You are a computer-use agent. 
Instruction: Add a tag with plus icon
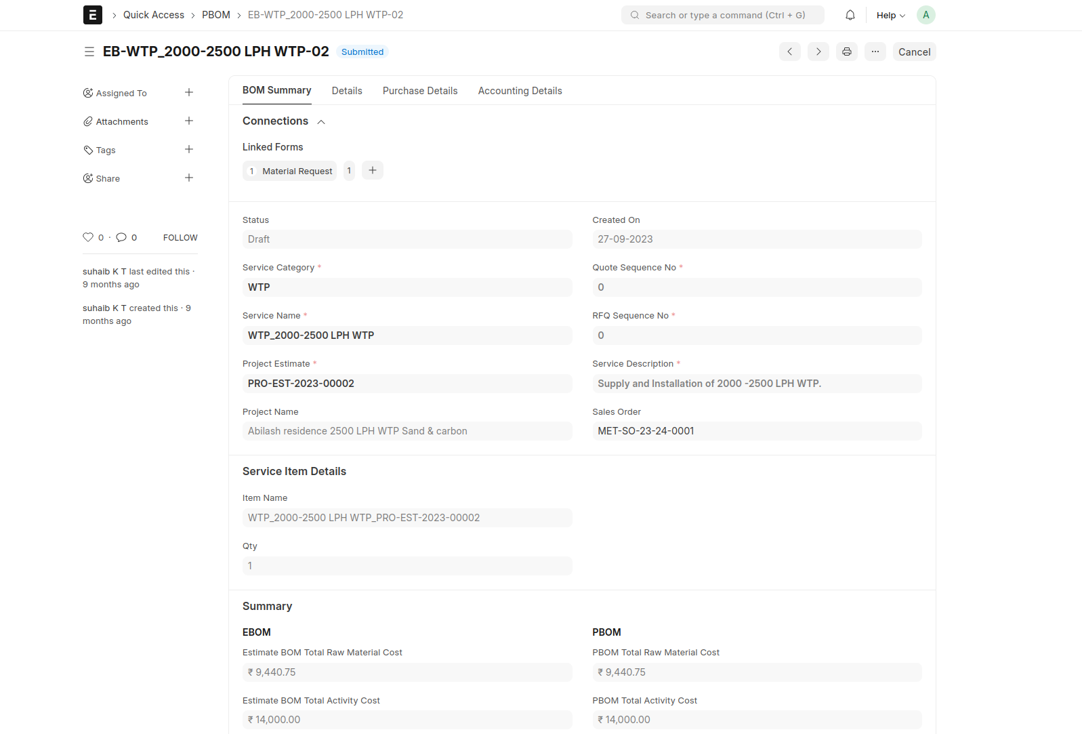tap(189, 150)
